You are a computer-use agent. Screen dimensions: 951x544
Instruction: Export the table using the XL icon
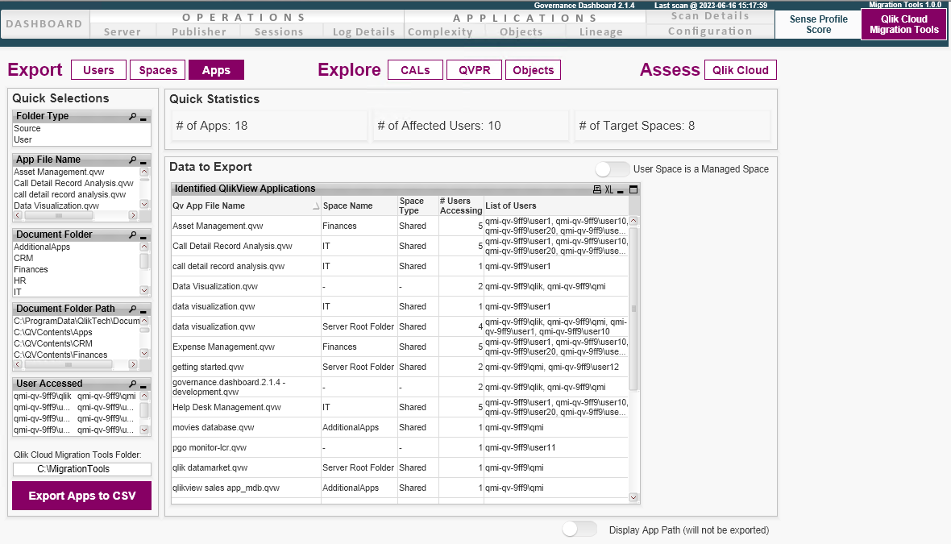click(608, 189)
